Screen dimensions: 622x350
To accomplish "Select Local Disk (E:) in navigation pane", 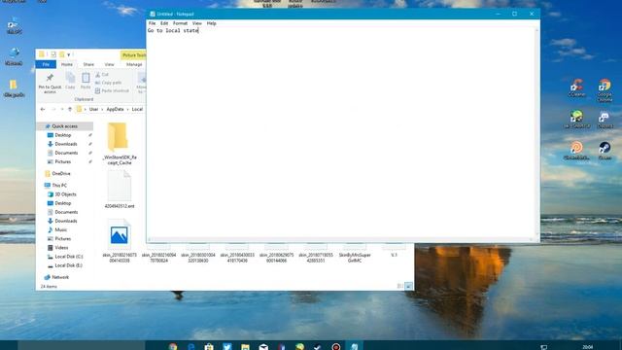I will coord(68,265).
